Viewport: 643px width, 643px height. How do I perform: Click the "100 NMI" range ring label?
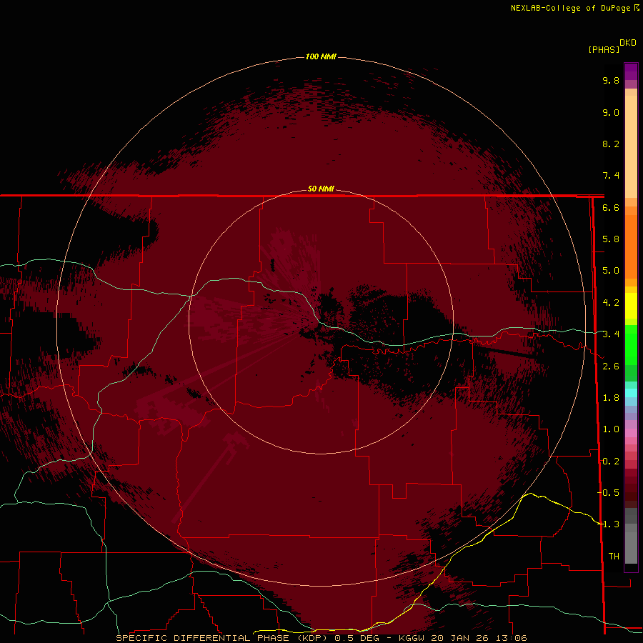click(x=321, y=56)
